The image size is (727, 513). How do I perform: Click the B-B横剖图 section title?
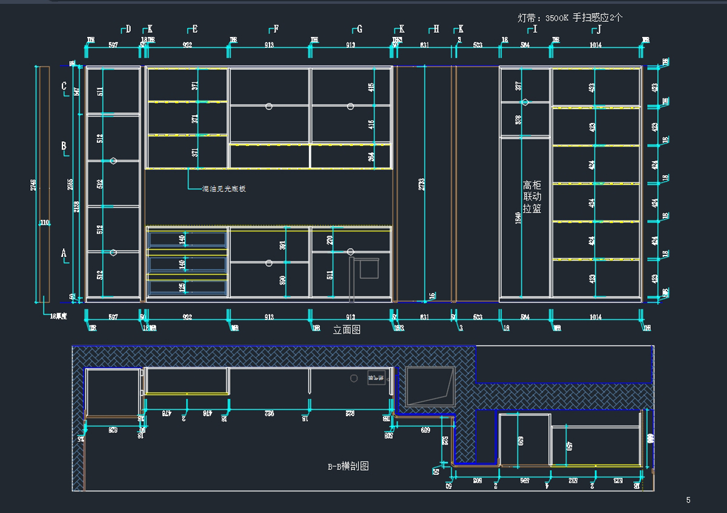[348, 466]
